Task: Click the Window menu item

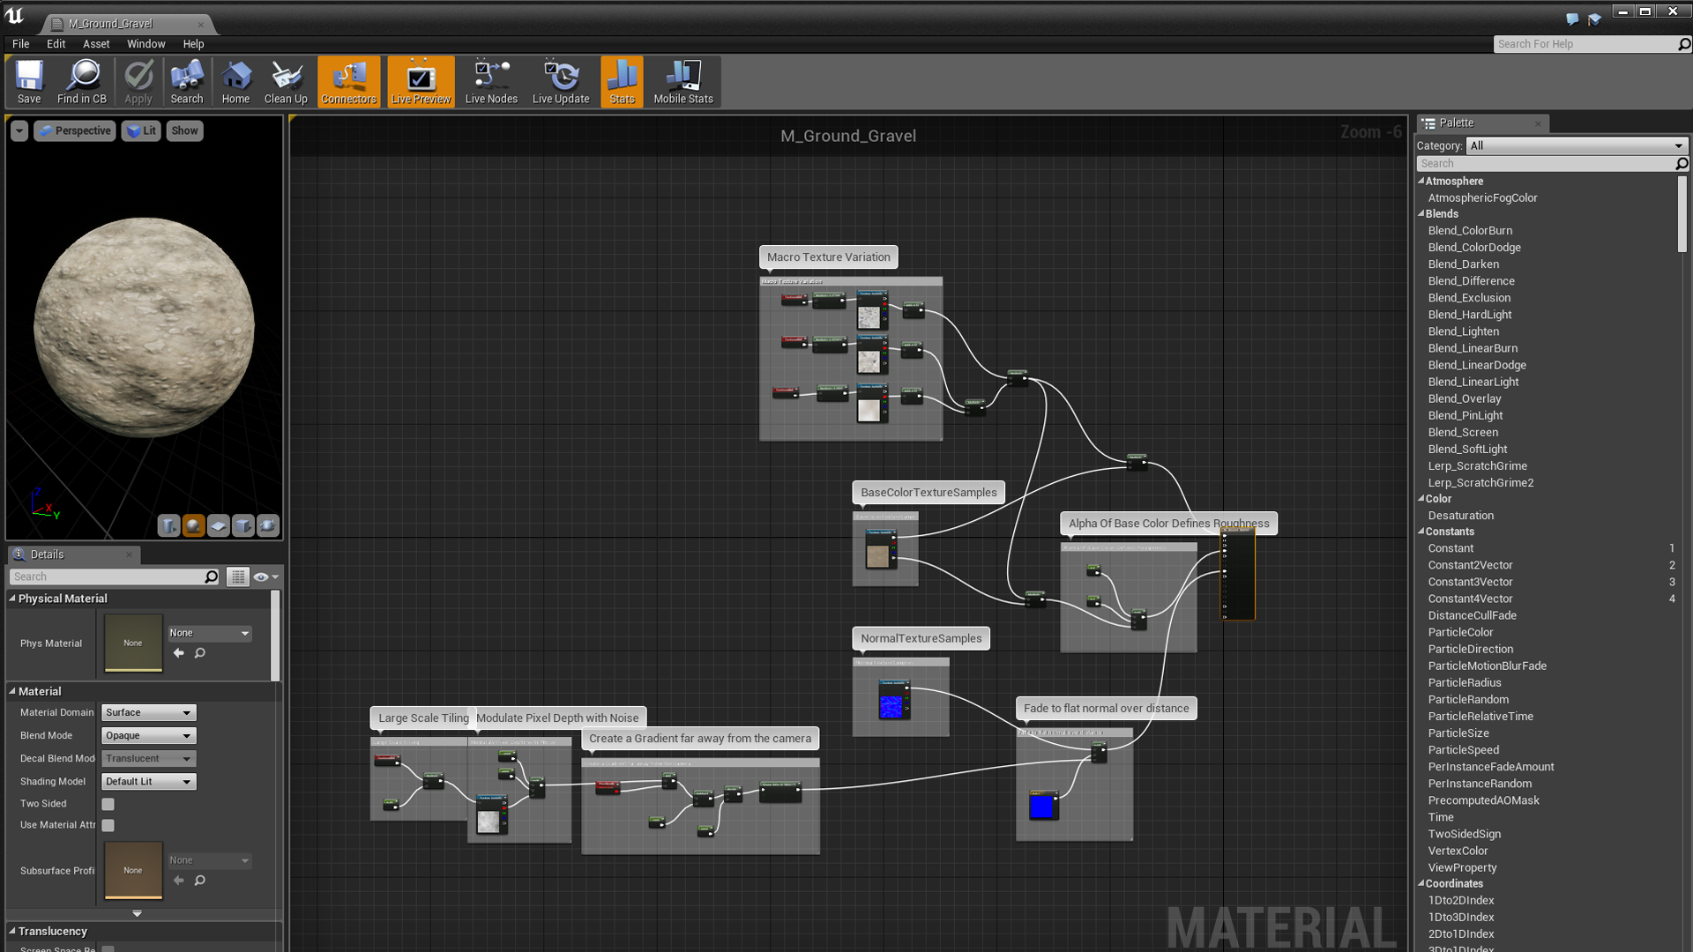Action: [145, 43]
